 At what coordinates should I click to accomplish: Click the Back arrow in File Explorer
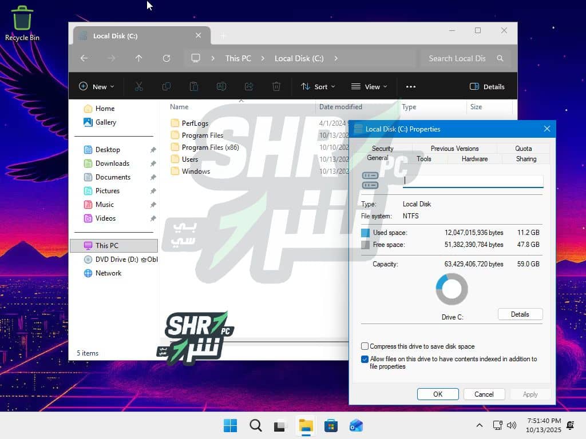84,58
